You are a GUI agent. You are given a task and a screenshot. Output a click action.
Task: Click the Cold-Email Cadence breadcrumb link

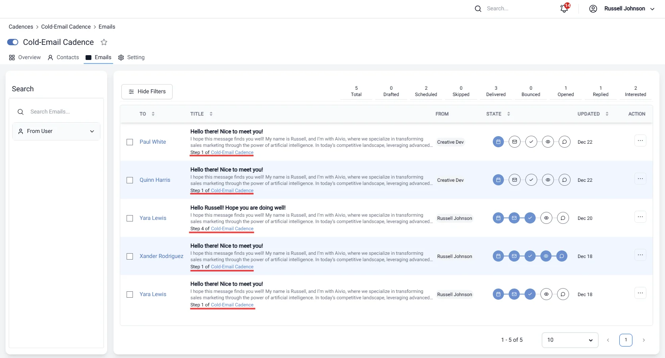(66, 27)
